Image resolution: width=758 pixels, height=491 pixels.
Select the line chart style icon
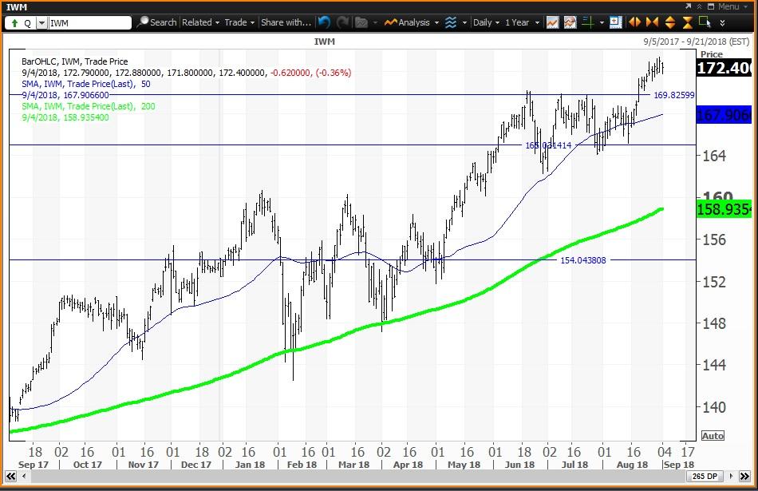[x=553, y=22]
